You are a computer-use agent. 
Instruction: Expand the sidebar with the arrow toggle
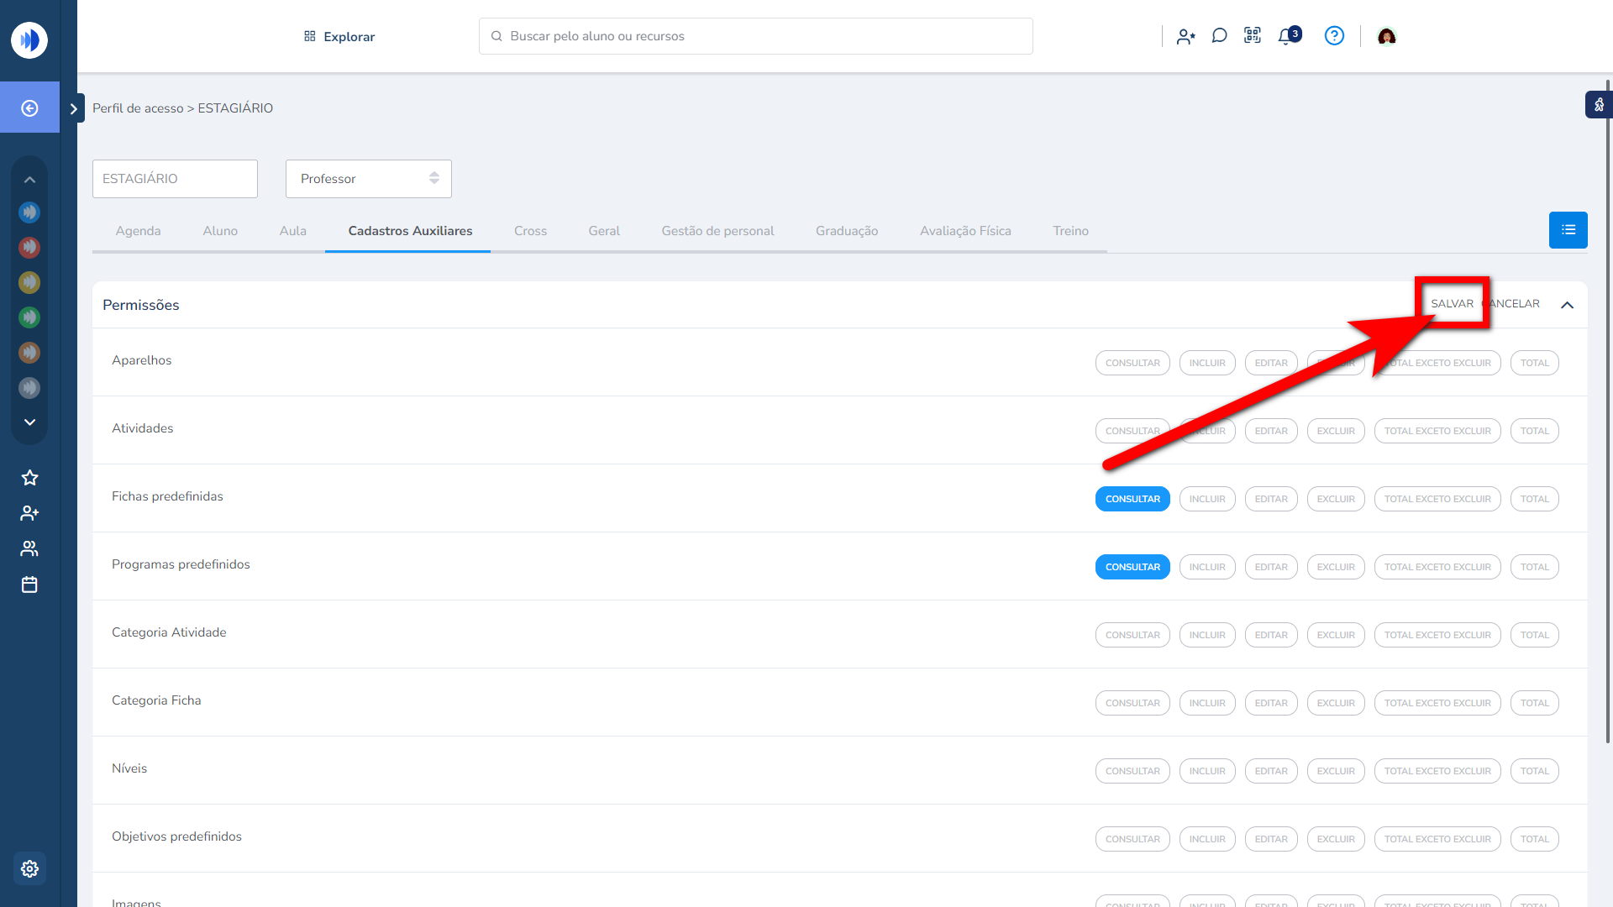[74, 108]
